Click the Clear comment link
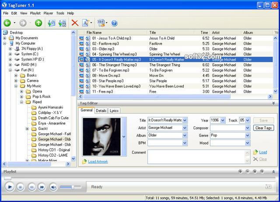Viewport: 280px width, 202px height. (x=263, y=159)
